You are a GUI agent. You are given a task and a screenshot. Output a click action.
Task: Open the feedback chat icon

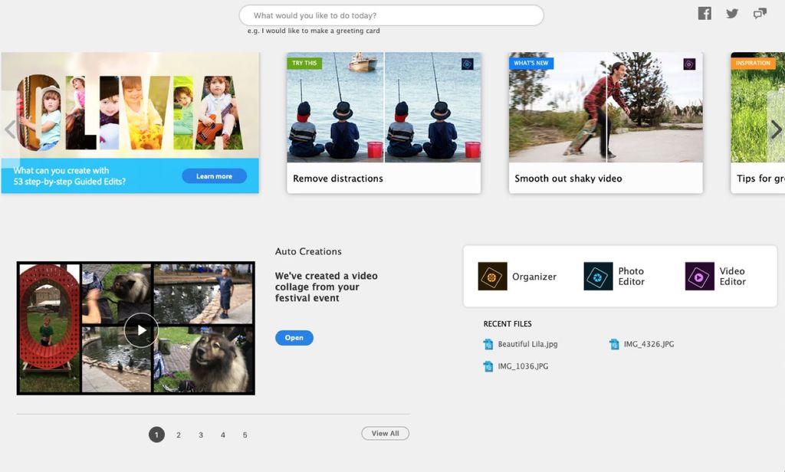(760, 13)
